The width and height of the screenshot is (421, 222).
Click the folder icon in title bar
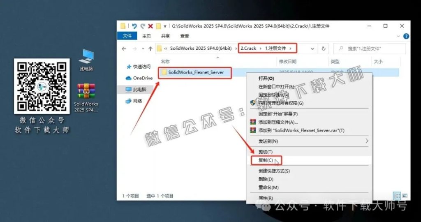point(123,26)
